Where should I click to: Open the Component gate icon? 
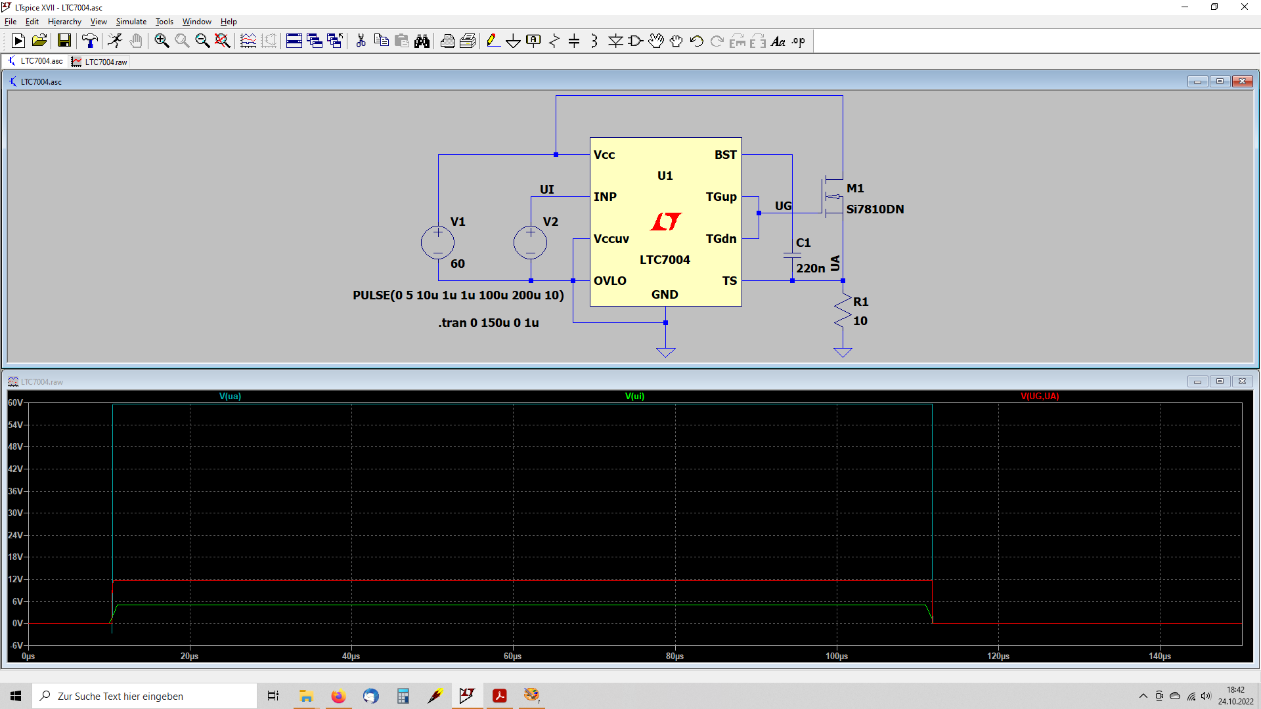[636, 41]
